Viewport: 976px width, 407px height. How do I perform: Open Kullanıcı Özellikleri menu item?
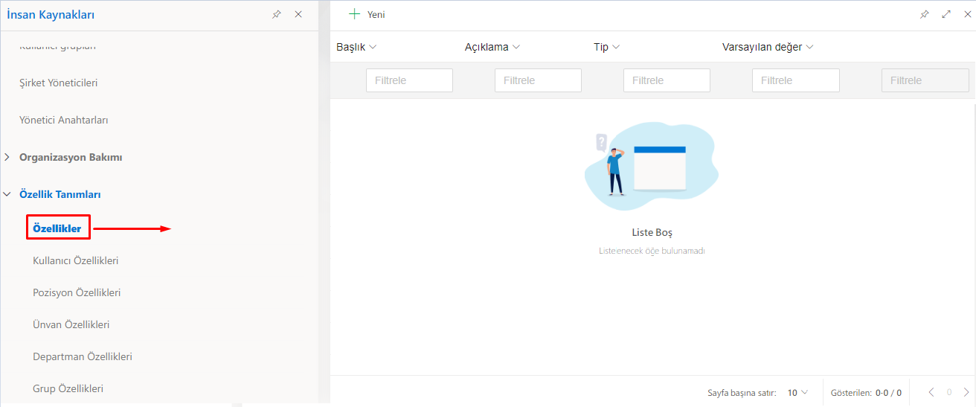75,260
